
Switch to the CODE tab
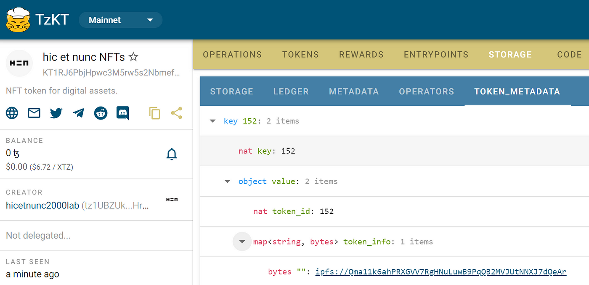[569, 55]
